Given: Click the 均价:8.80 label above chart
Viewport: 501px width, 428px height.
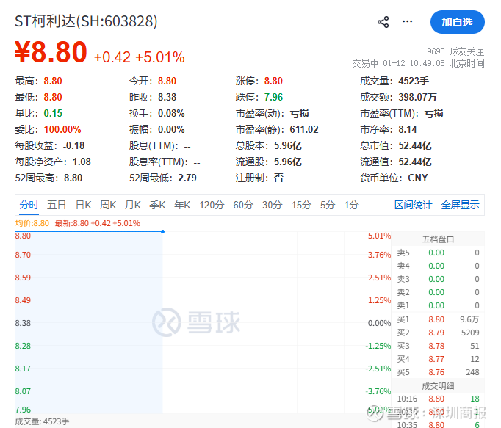Looking at the screenshot, I should (x=32, y=223).
